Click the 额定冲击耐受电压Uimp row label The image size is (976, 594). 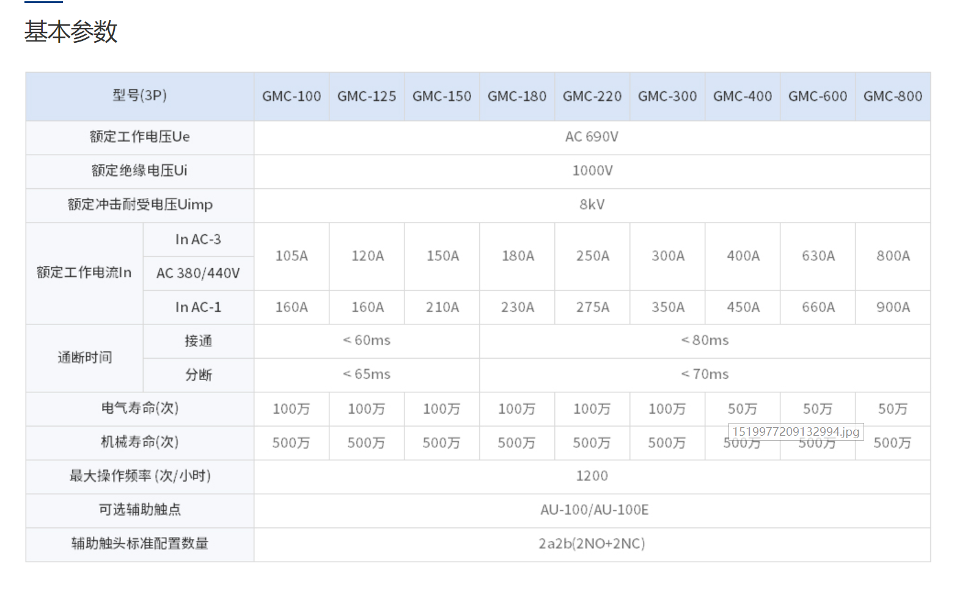tap(139, 205)
